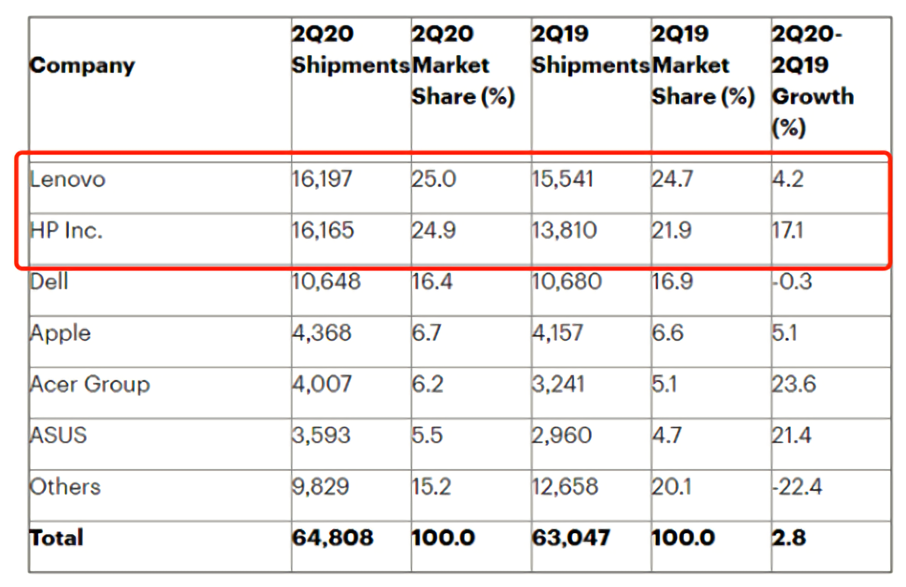Click the ASUS row label

(x=59, y=435)
